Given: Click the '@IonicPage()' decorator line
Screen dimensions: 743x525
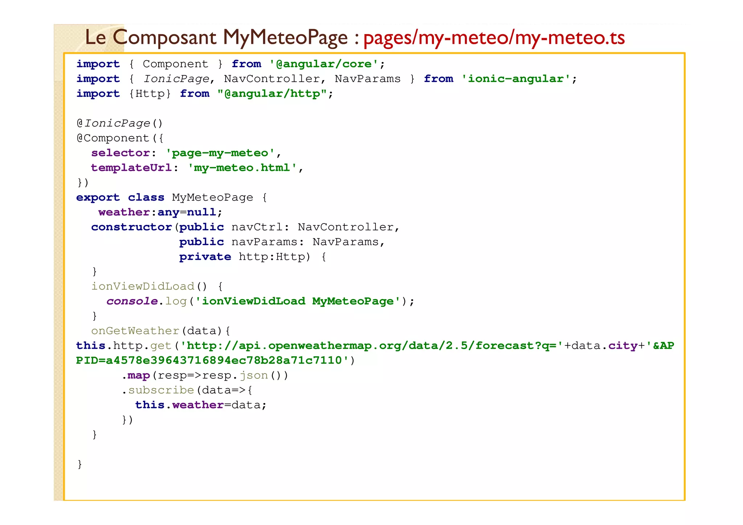Looking at the screenshot, I should pos(120,123).
